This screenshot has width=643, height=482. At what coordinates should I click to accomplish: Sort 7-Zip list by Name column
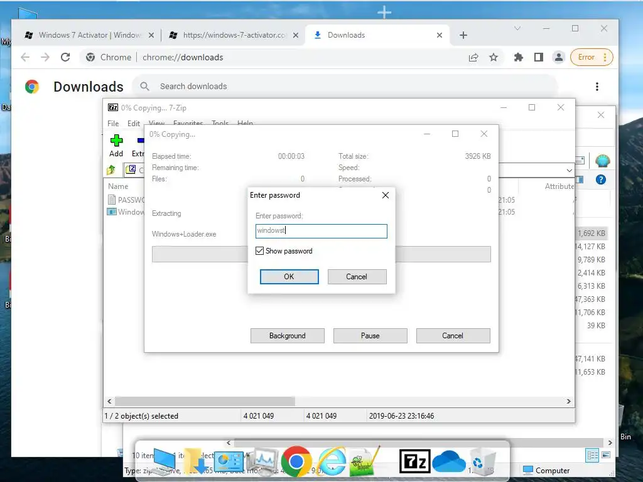tap(118, 186)
